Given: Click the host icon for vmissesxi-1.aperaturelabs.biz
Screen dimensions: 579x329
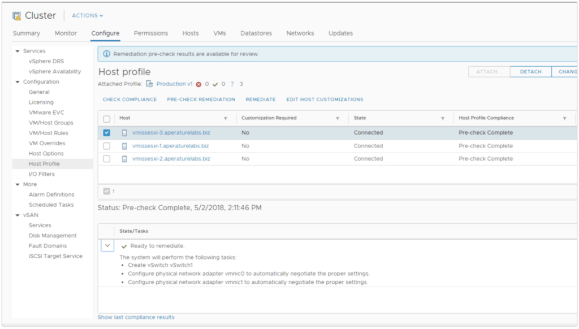Looking at the screenshot, I should click(x=124, y=146).
